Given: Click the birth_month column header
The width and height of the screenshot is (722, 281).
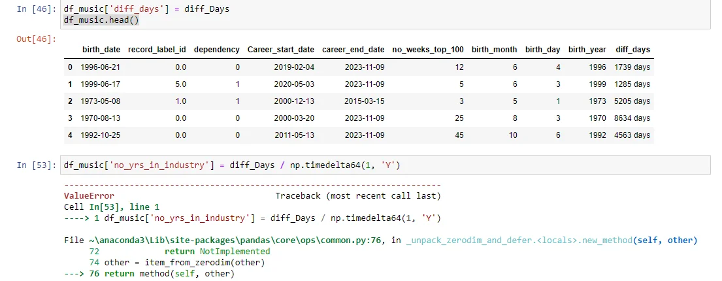Looking at the screenshot, I should click(x=494, y=50).
